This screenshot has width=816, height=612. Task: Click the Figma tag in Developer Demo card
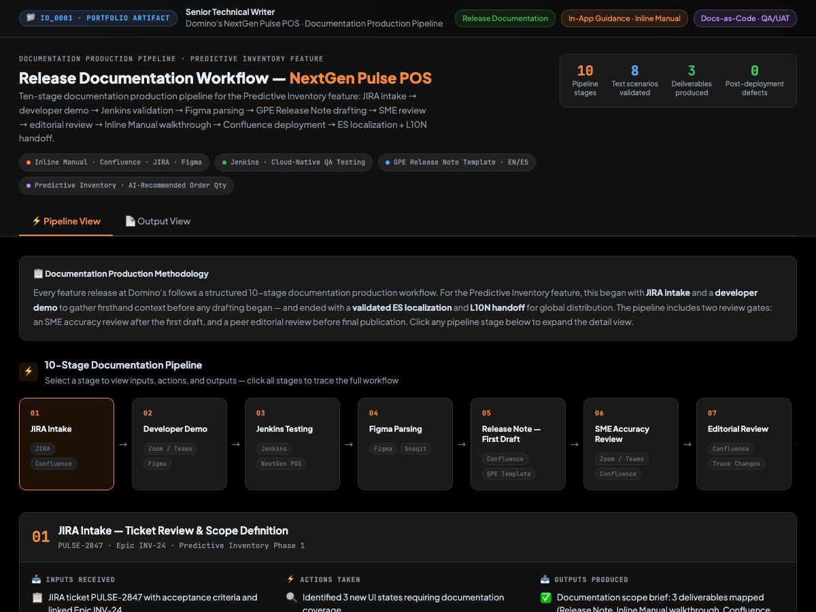point(157,464)
